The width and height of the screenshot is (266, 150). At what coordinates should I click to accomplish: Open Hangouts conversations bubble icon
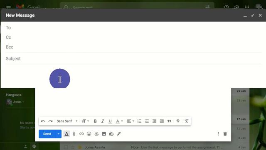tap(34, 146)
